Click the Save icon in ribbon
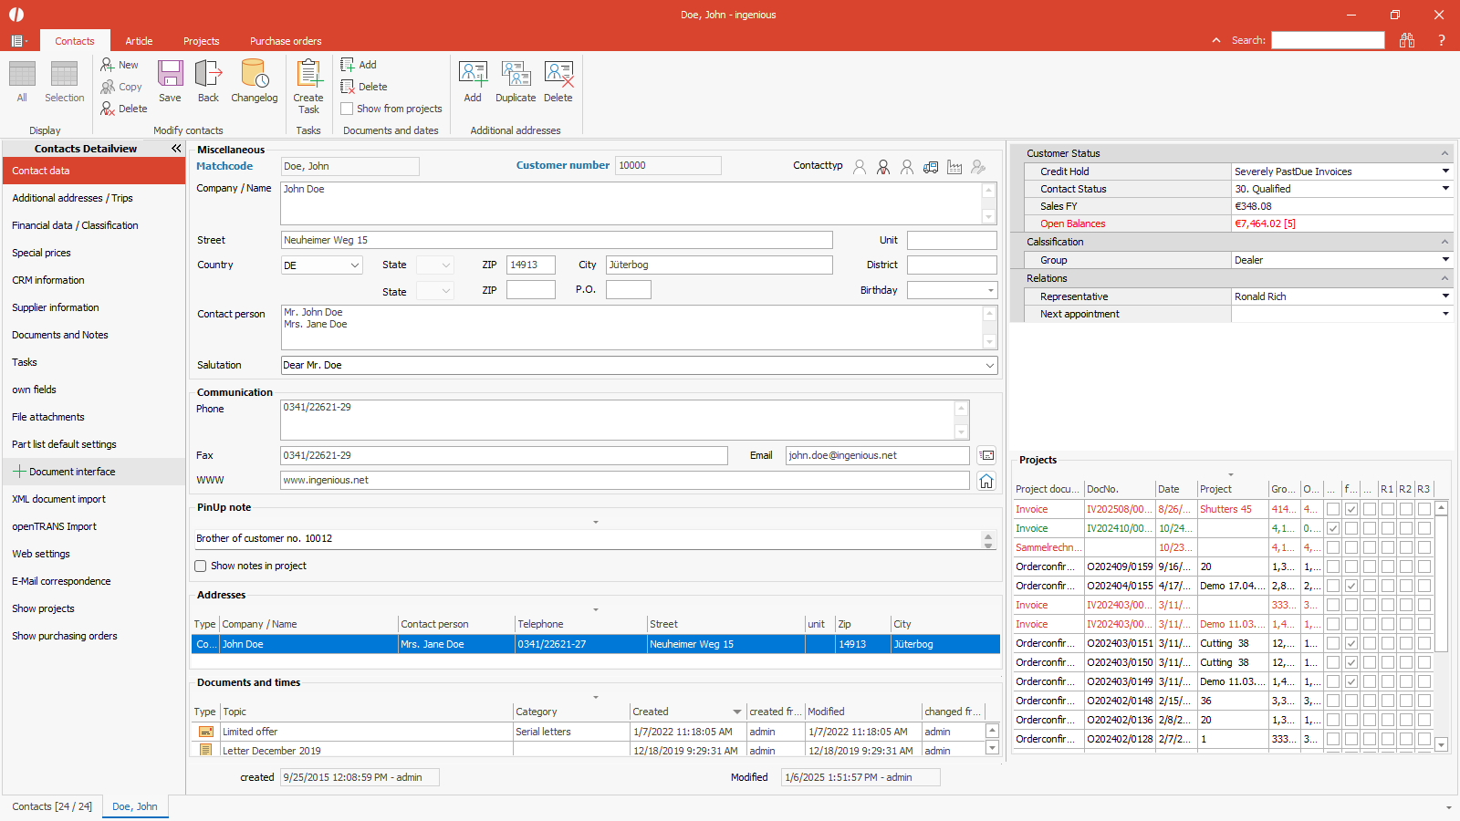Viewport: 1460px width, 821px height. pos(170,80)
